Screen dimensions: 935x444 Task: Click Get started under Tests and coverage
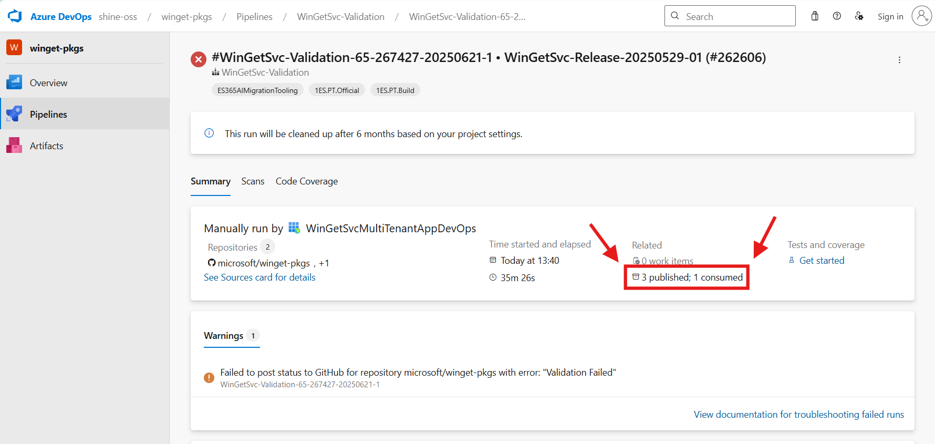[822, 261]
